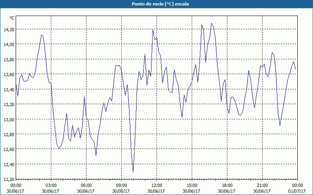Viewport: 313px width, 195px height.
Task: Click the °C unit label
Action: (12, 18)
